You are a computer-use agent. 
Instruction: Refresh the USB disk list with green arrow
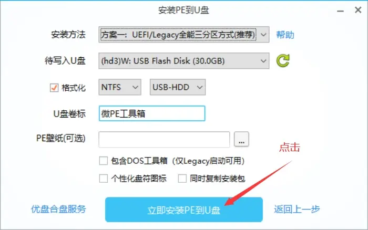pyautogui.click(x=283, y=61)
